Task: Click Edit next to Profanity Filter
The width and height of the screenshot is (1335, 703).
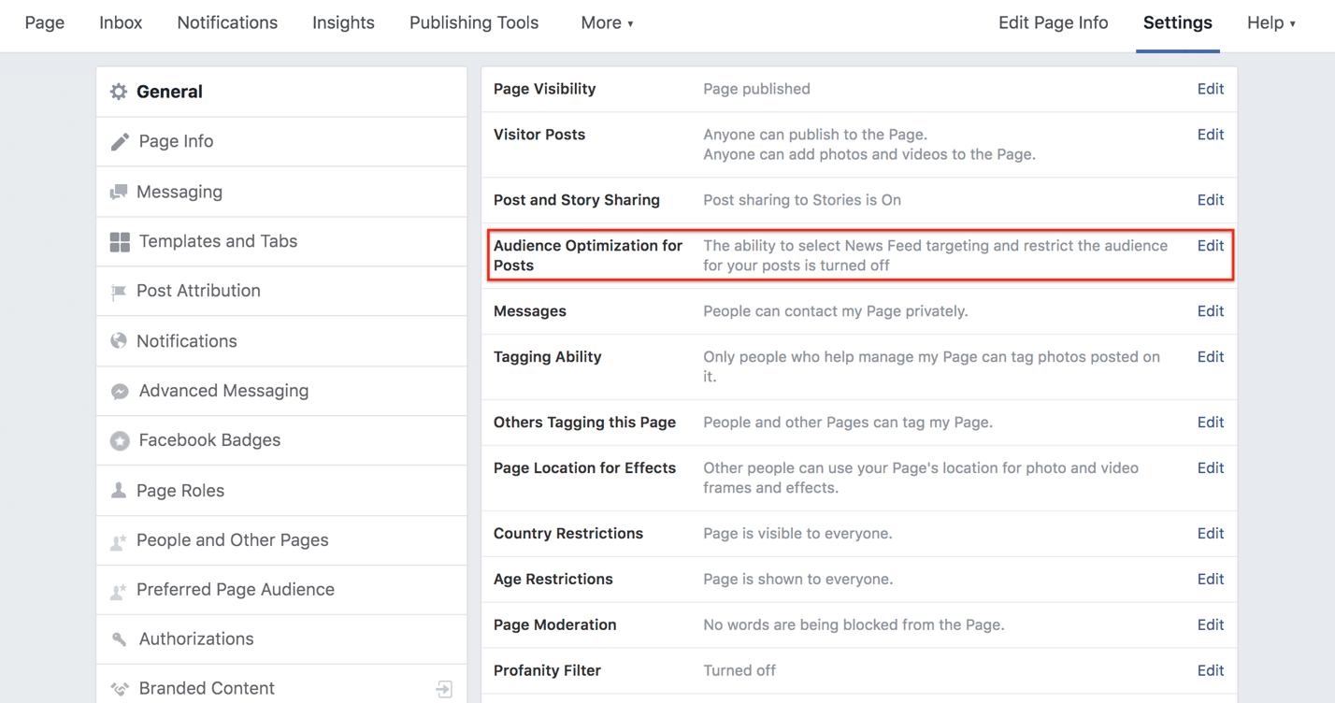Action: [x=1210, y=670]
